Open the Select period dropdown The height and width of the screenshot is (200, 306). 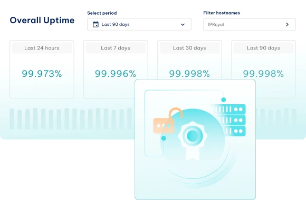pyautogui.click(x=139, y=24)
